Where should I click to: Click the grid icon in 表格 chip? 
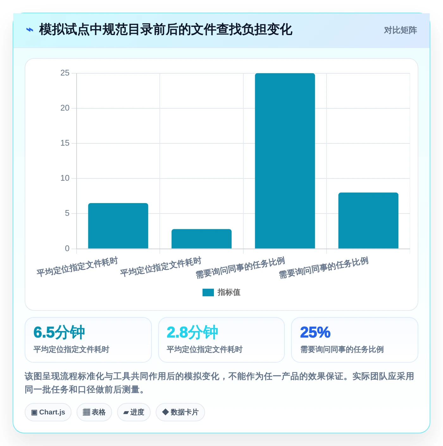click(x=86, y=412)
